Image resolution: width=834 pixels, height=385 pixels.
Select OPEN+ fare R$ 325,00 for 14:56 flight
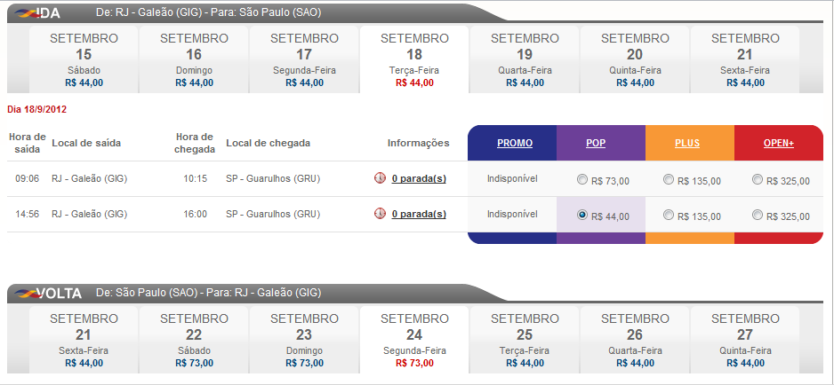tap(758, 216)
